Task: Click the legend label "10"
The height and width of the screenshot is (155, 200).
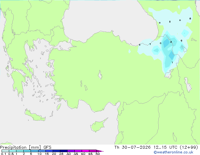Action: [x=39, y=154]
